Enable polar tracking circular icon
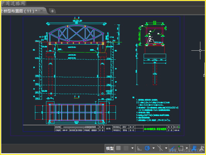 (x=147, y=148)
